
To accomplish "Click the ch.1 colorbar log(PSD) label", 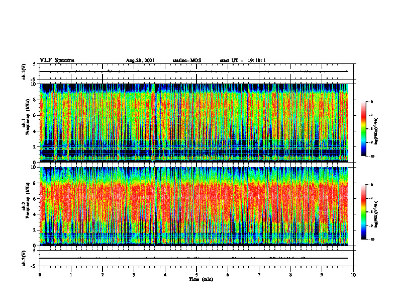I will click(376, 131).
